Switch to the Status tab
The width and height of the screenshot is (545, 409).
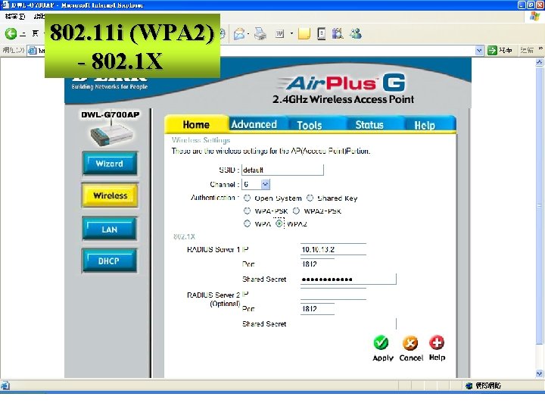point(369,125)
